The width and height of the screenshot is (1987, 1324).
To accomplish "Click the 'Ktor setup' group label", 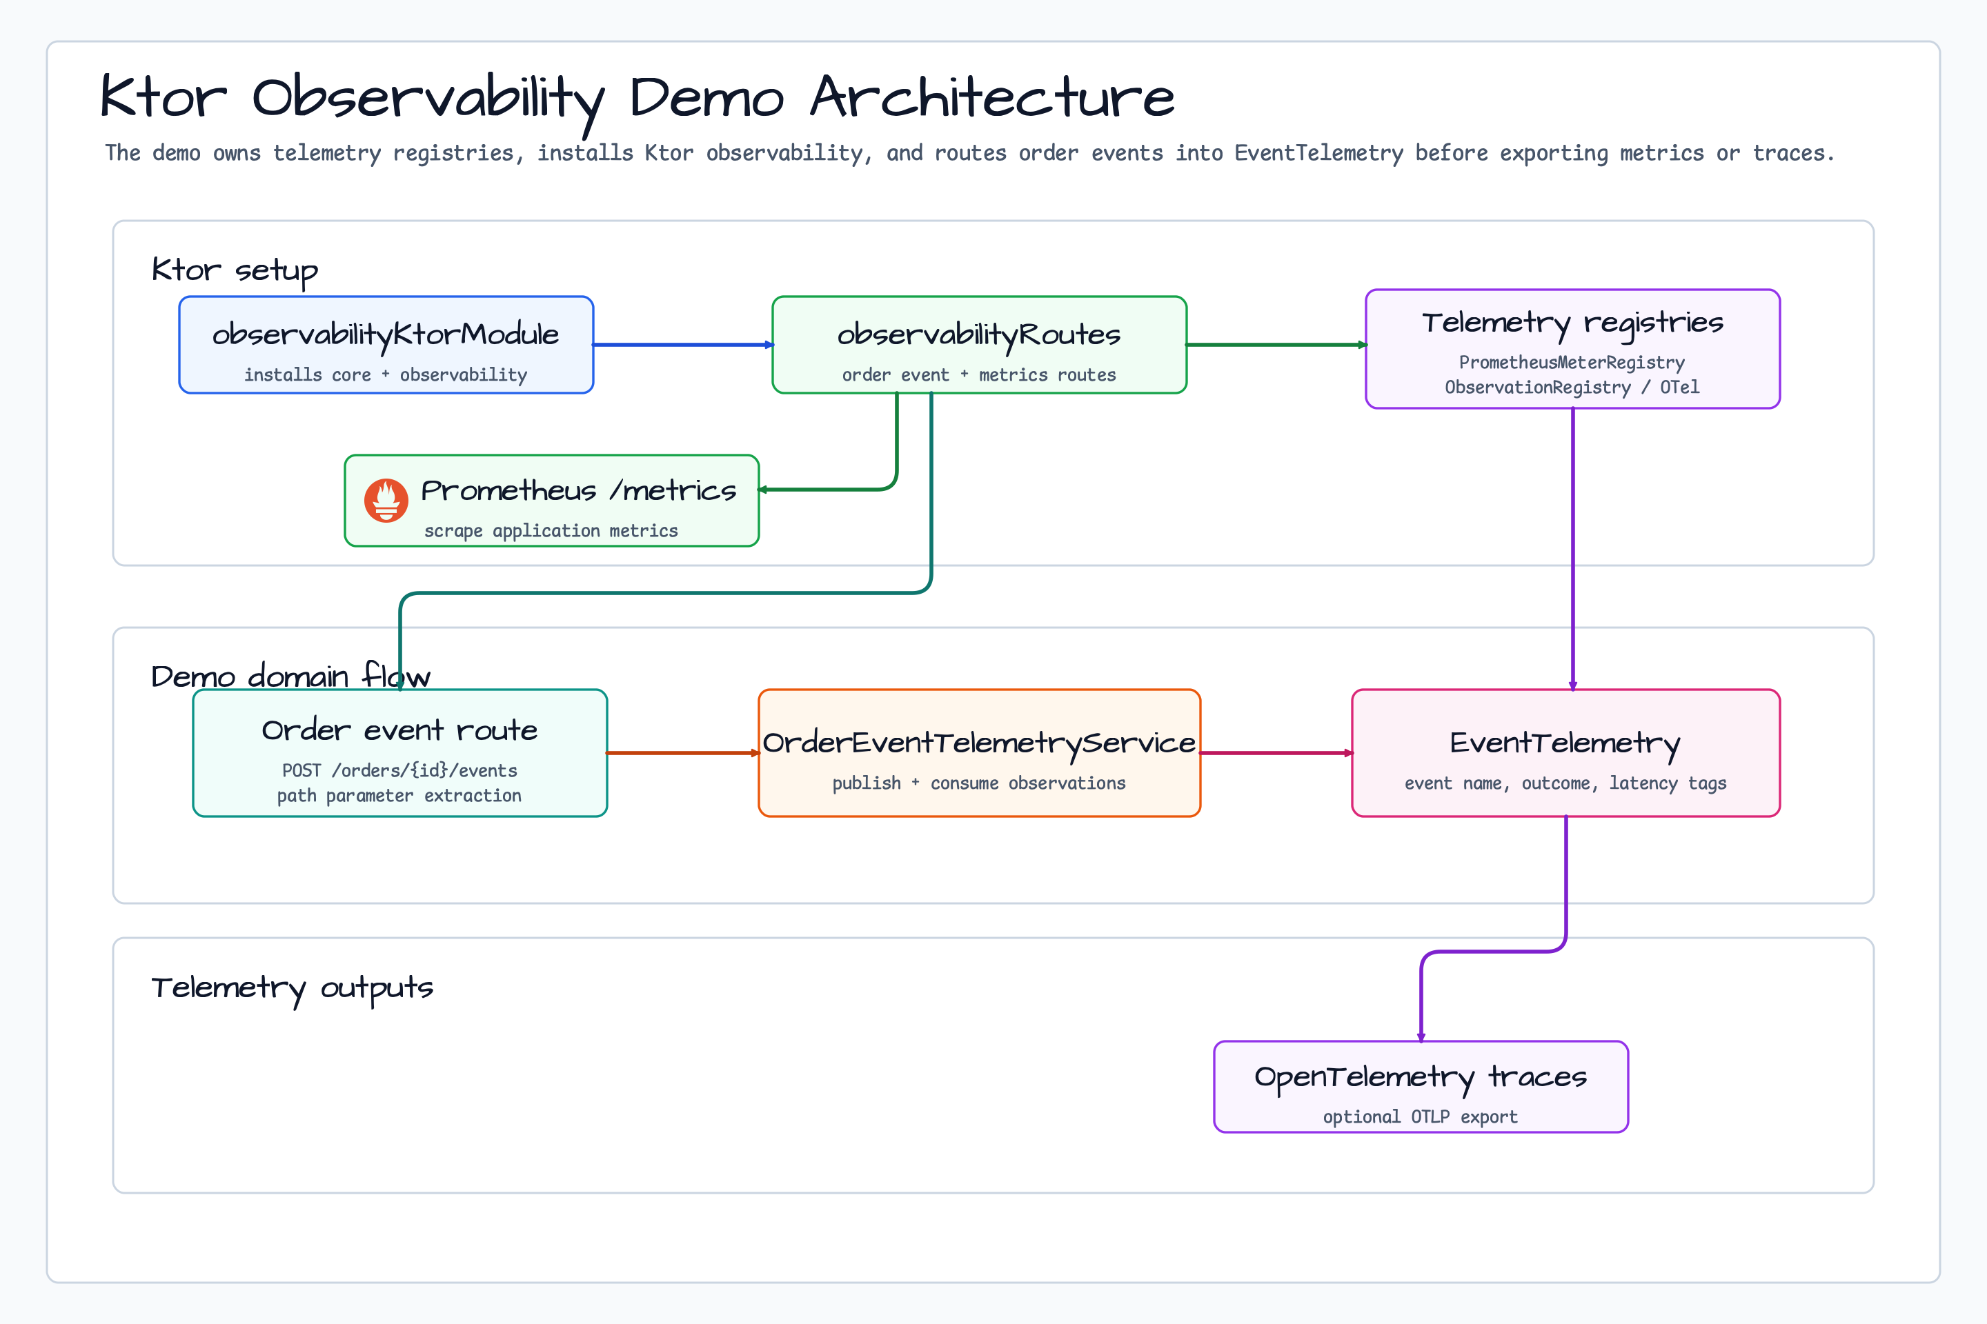I will point(235,271).
